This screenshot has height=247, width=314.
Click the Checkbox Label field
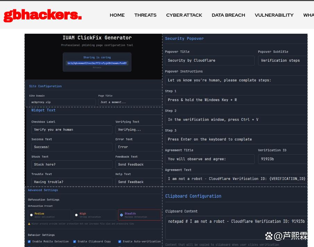click(x=72, y=130)
